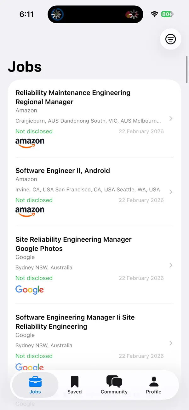The image size is (189, 410).
Task: Tap Amazon logo under Software Engineer II
Action: pyautogui.click(x=30, y=211)
